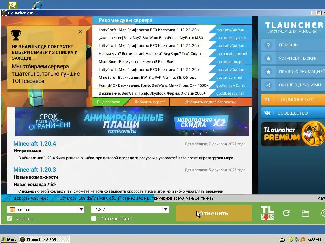Open the Windows Start button
325x244 pixels.
click(x=9, y=239)
